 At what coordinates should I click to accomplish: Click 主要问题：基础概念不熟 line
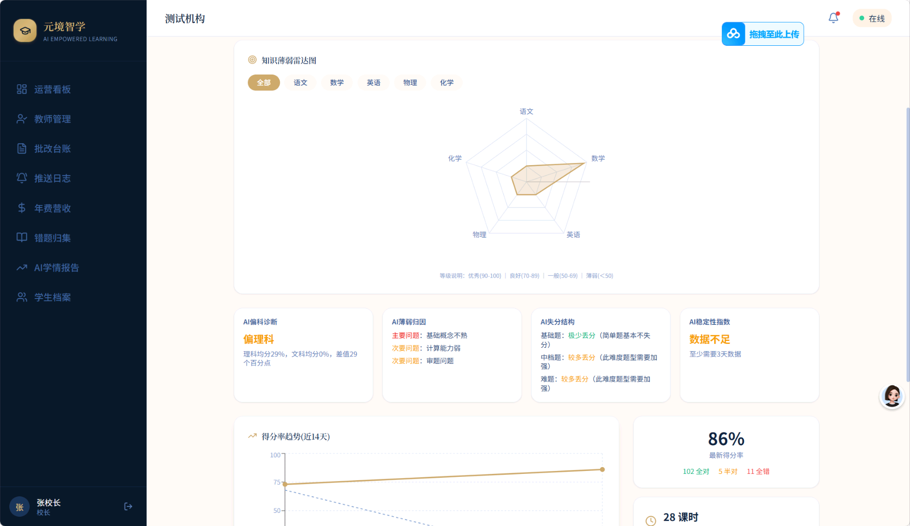(429, 336)
